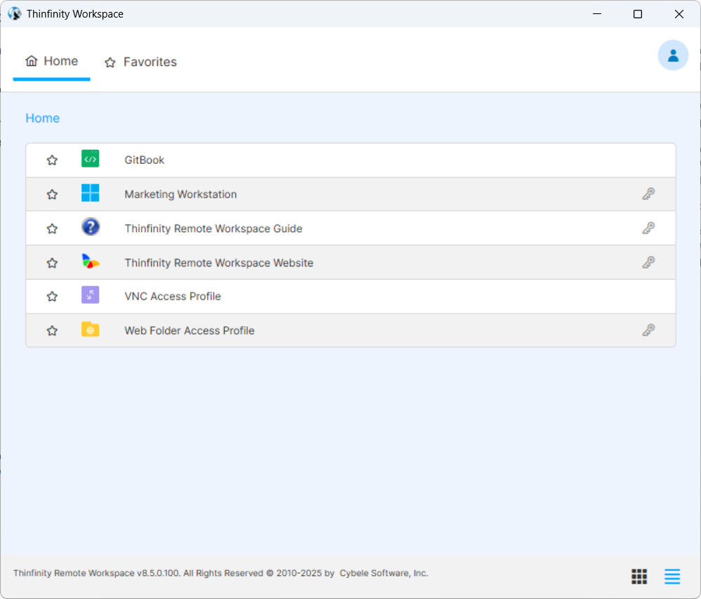
Task: Favorite GitBook with its star
Action: (52, 160)
